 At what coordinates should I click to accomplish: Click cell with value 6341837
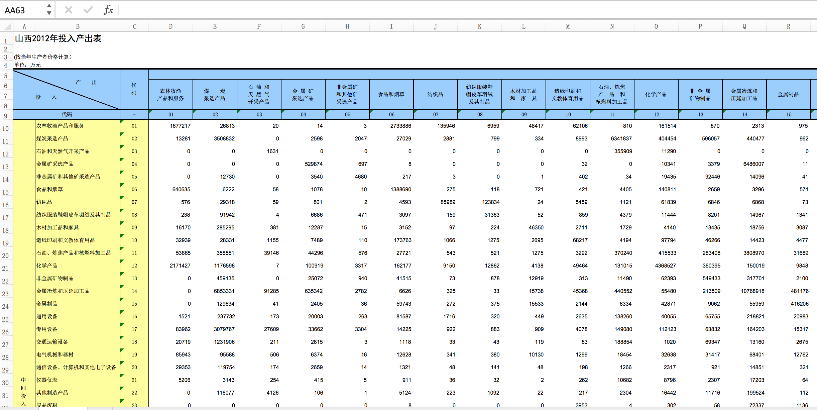pos(621,138)
